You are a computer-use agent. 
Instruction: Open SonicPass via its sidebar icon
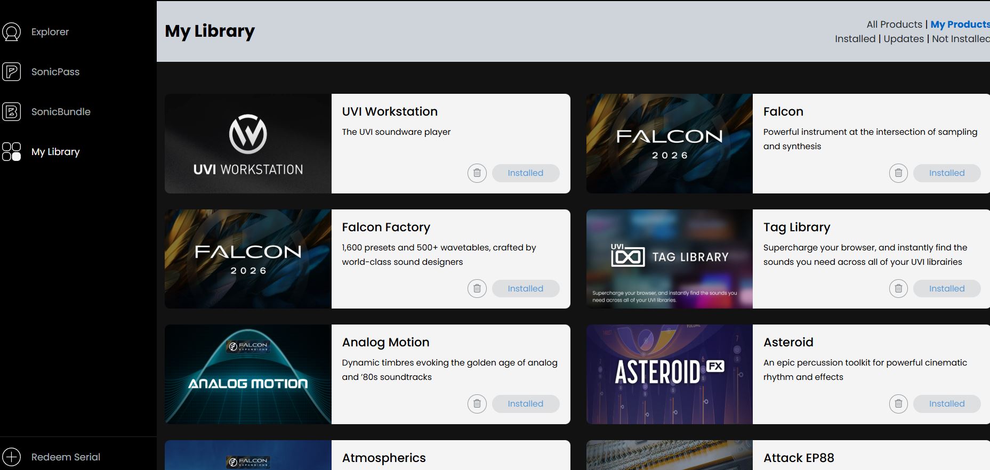(12, 72)
